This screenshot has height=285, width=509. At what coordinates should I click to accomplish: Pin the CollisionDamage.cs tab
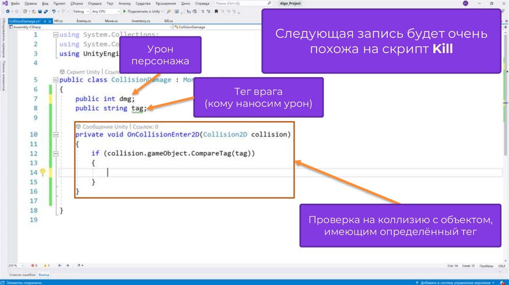(x=45, y=21)
